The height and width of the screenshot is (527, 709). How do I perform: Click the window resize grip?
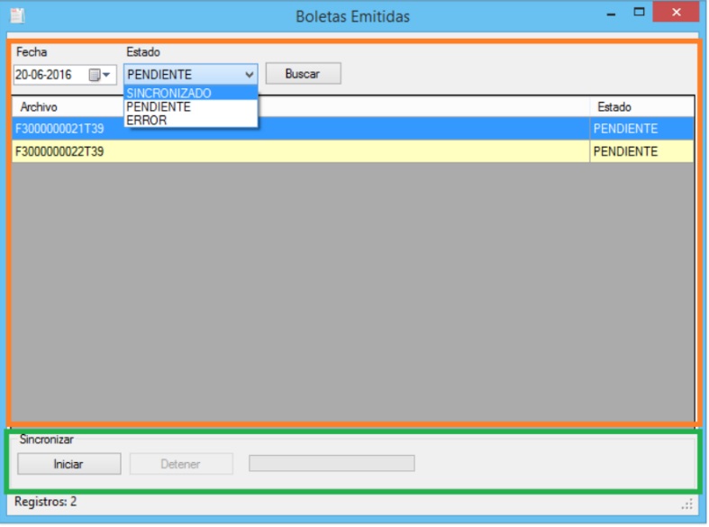click(x=687, y=504)
